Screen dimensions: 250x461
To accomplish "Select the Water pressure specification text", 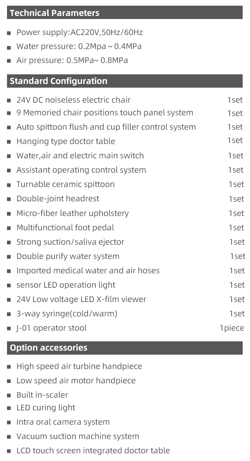I will (79, 46).
